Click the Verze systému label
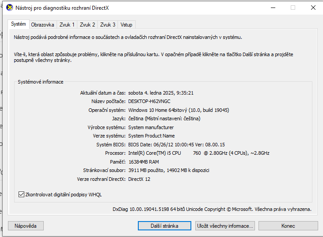This screenshot has width=323, height=237. point(109,136)
